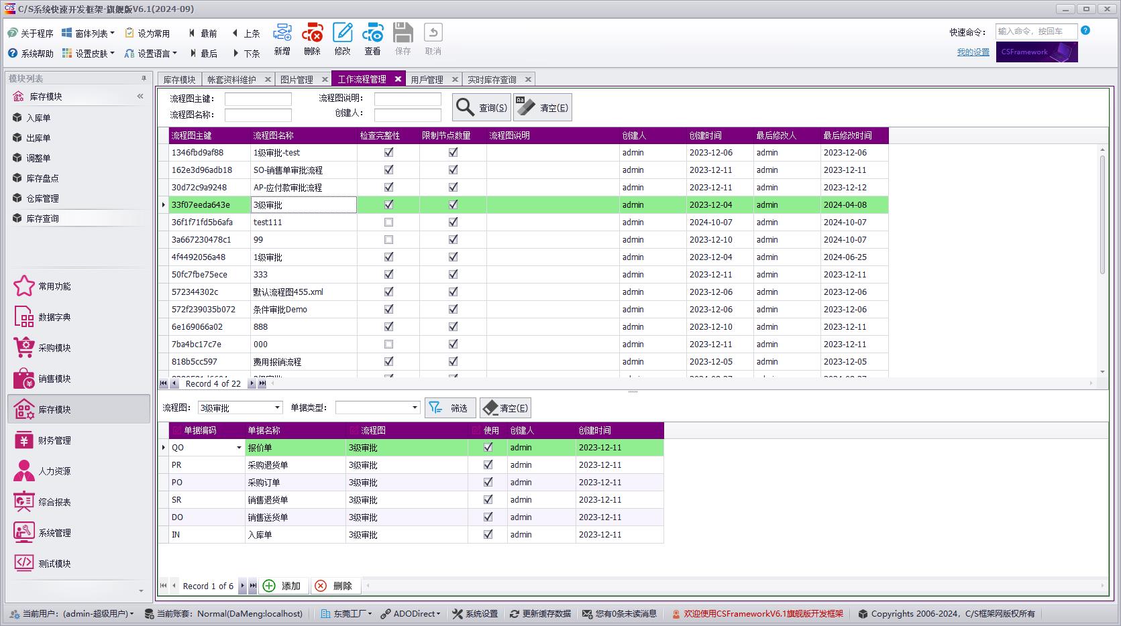
Task: Toggle 限制节点数量 checkbox for 1级审批-test row
Action: pyautogui.click(x=453, y=152)
